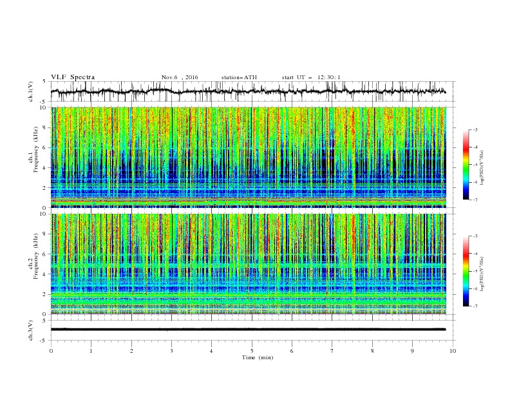Click time axis tick label "1"
This screenshot has height=394, width=510.
tap(91, 351)
